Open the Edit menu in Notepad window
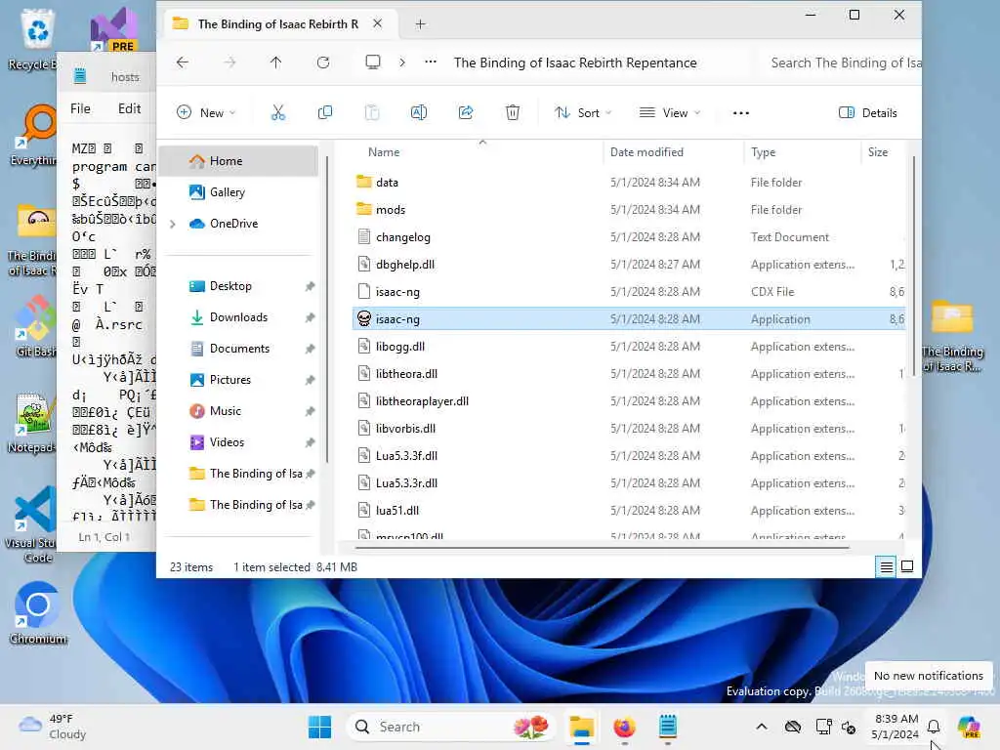This screenshot has height=750, width=1000. point(130,108)
